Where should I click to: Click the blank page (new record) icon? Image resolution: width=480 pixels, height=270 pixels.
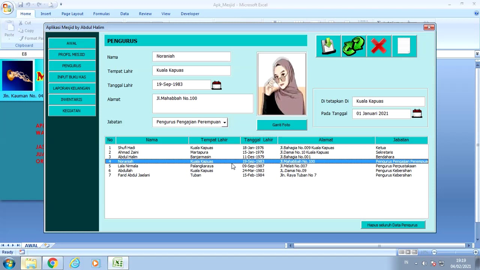[x=404, y=46]
